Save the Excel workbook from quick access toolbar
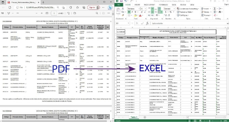Image resolution: width=229 pixels, height=122 pixels. 121,1
